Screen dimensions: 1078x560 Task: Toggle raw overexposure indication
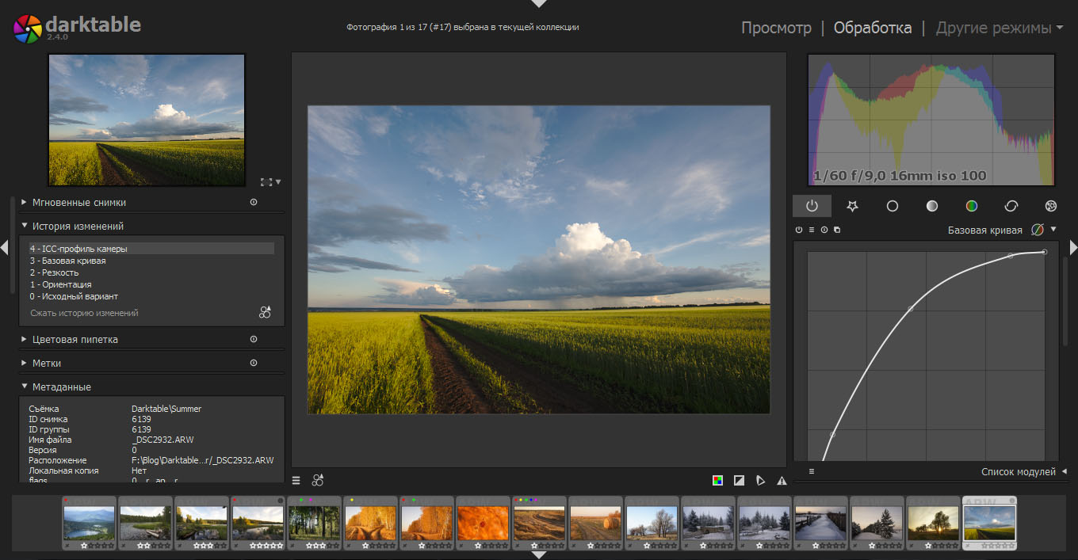point(717,480)
